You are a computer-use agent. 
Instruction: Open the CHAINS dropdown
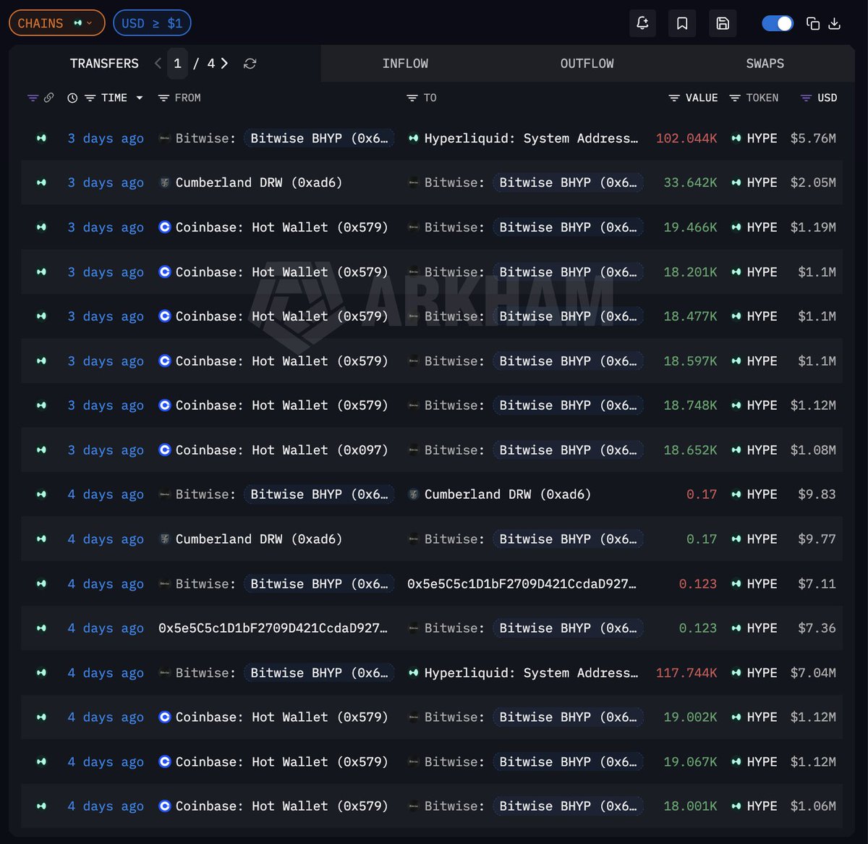coord(56,23)
